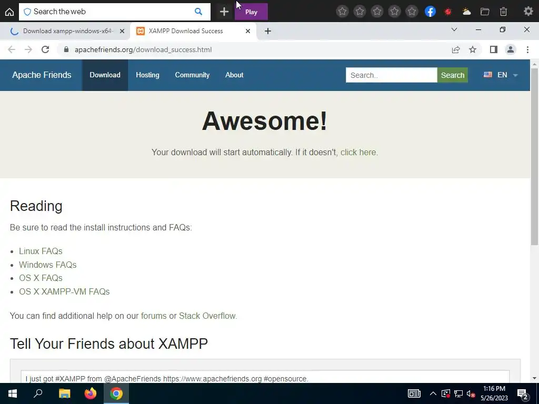
Task: Click the Chrome taskbar icon
Action: (x=116, y=393)
